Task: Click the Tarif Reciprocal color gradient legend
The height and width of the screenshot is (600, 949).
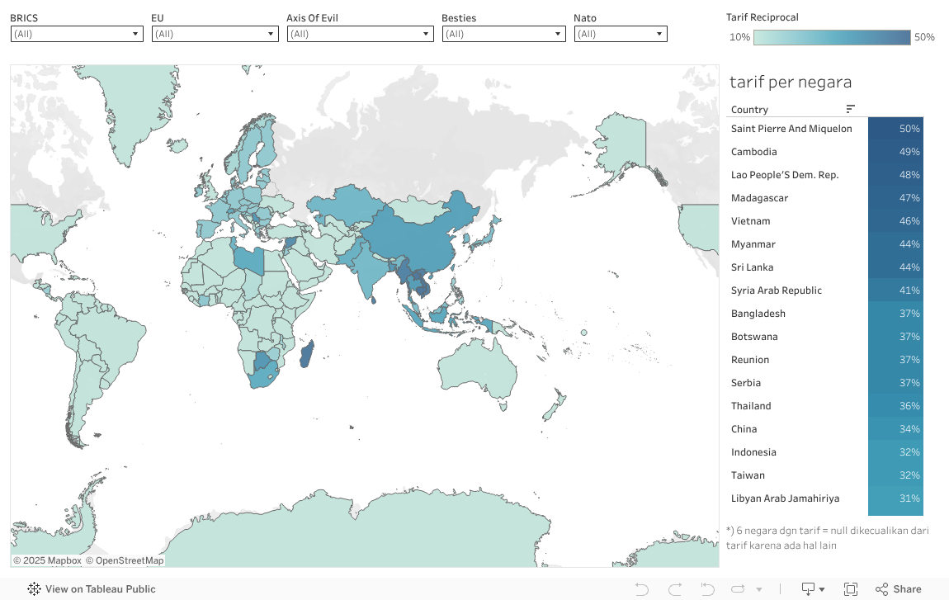Action: 832,37
